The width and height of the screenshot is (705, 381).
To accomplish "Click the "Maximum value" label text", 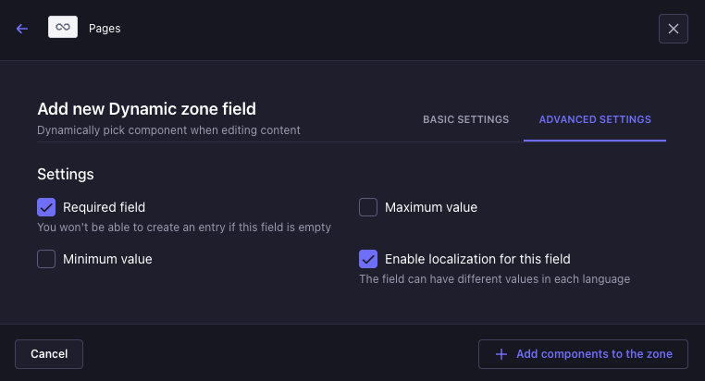I will tap(431, 207).
